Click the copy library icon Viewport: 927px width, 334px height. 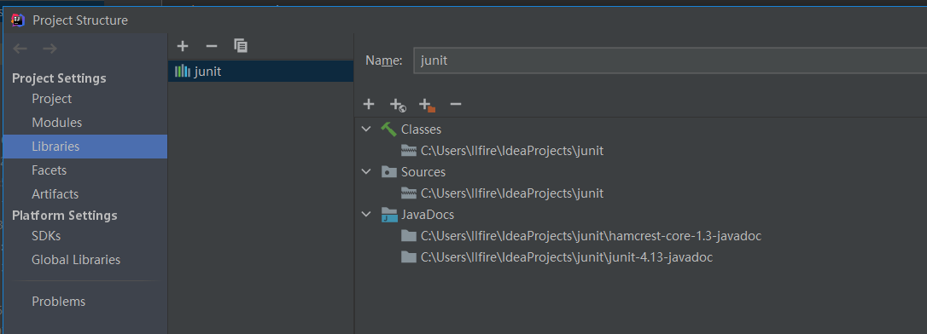pyautogui.click(x=241, y=46)
